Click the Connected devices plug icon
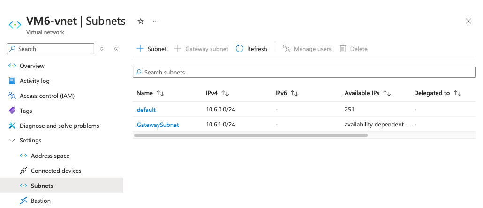 (x=23, y=171)
